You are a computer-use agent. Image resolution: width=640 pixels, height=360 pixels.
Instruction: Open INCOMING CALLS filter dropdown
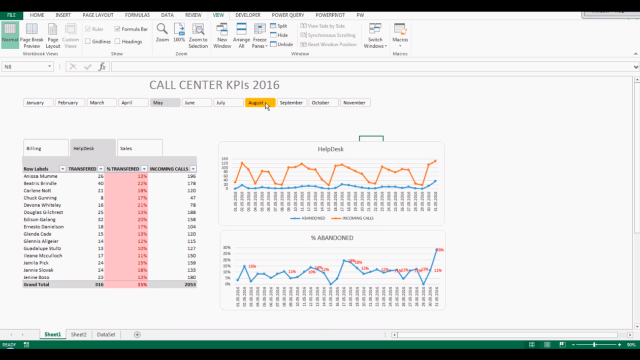point(193,169)
